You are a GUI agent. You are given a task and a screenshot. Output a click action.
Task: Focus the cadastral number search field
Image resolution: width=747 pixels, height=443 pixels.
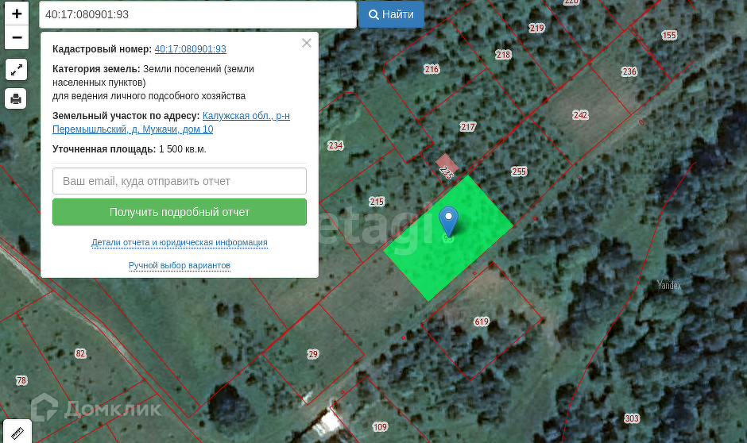(x=198, y=14)
